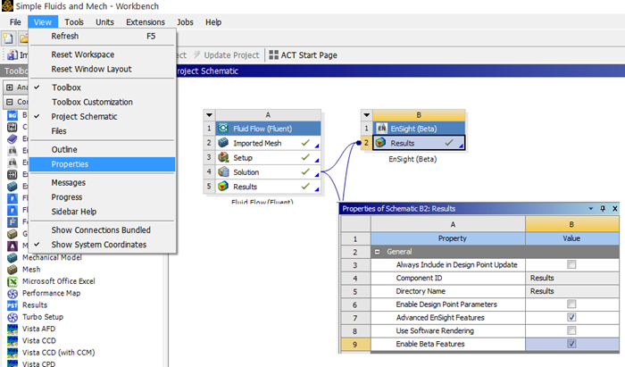The image size is (625, 367).
Task: Click the Results cube icon in system B
Action: pos(380,143)
